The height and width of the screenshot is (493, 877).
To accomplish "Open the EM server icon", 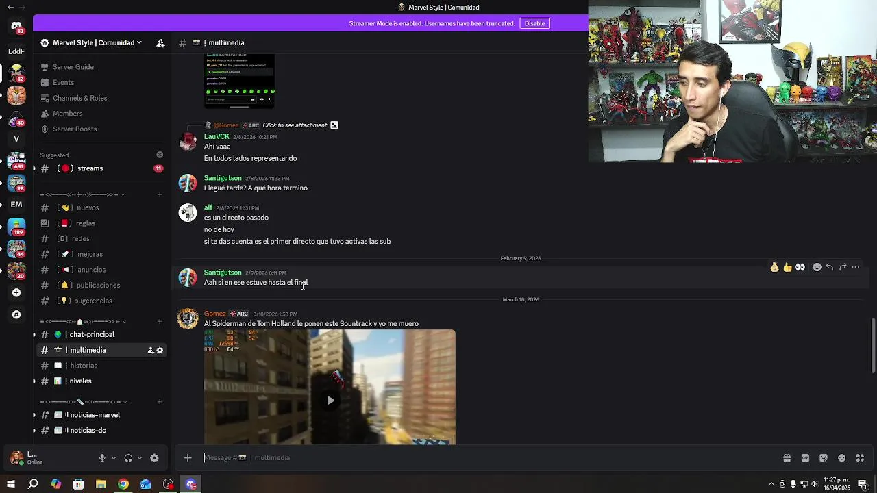I will point(16,204).
